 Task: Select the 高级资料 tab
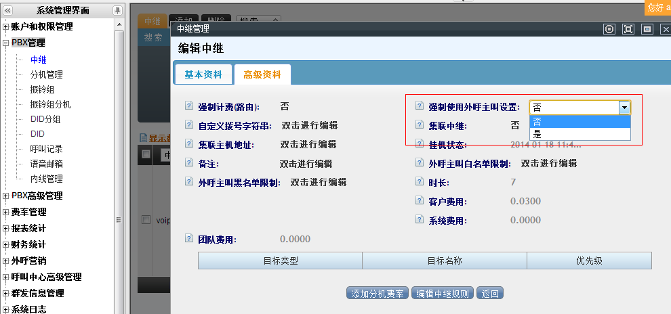click(262, 74)
